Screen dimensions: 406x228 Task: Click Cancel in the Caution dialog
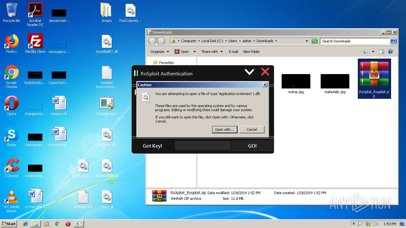tap(252, 130)
